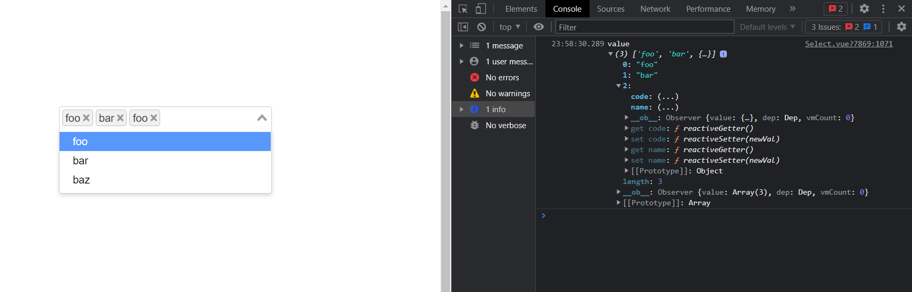Expand get name reactiveGetter

point(626,149)
